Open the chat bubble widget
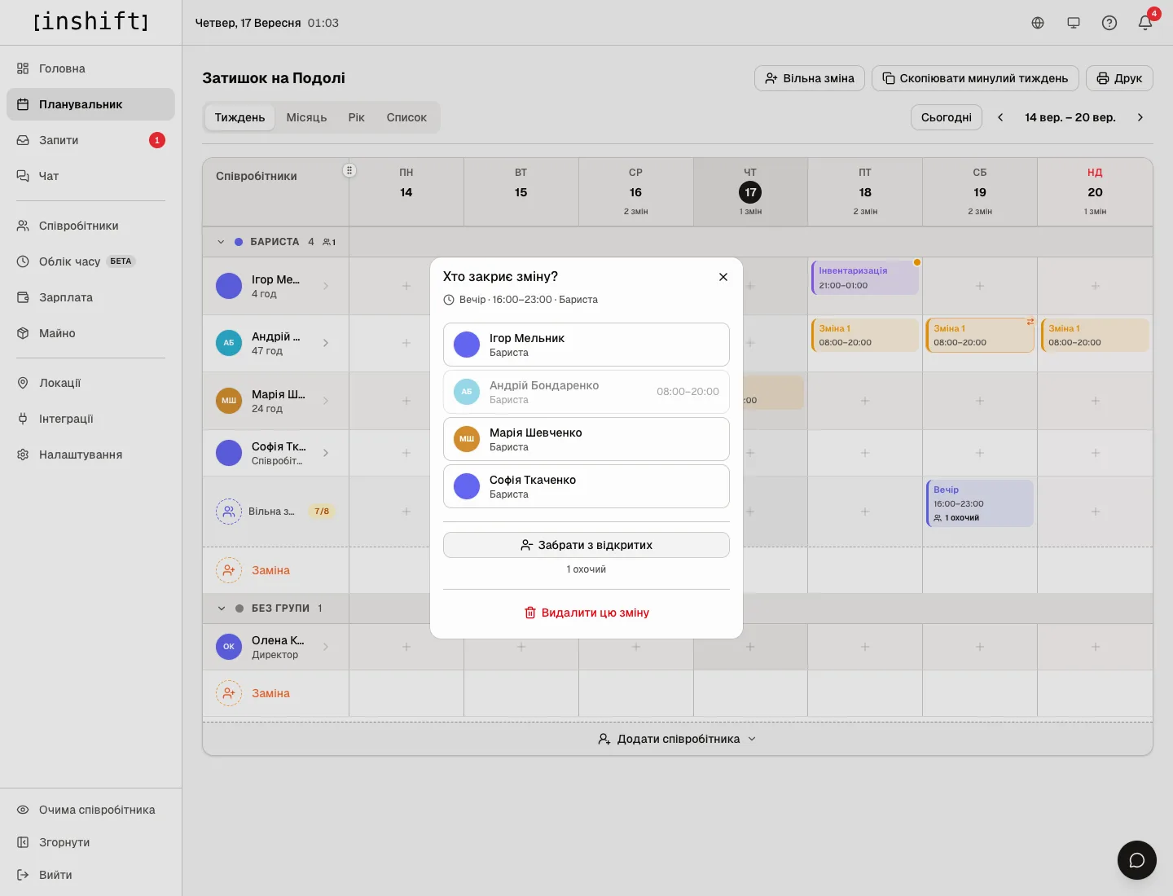Image resolution: width=1173 pixels, height=896 pixels. (1137, 860)
